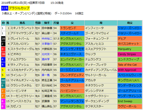Select horse name トーセンビクトリー
143x110 pixels.
pyautogui.click(x=22, y=96)
